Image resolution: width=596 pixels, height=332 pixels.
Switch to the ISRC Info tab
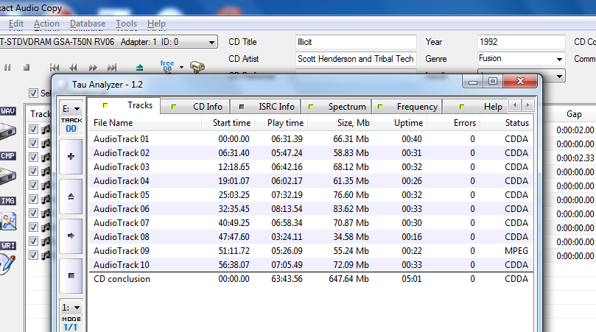pyautogui.click(x=266, y=107)
